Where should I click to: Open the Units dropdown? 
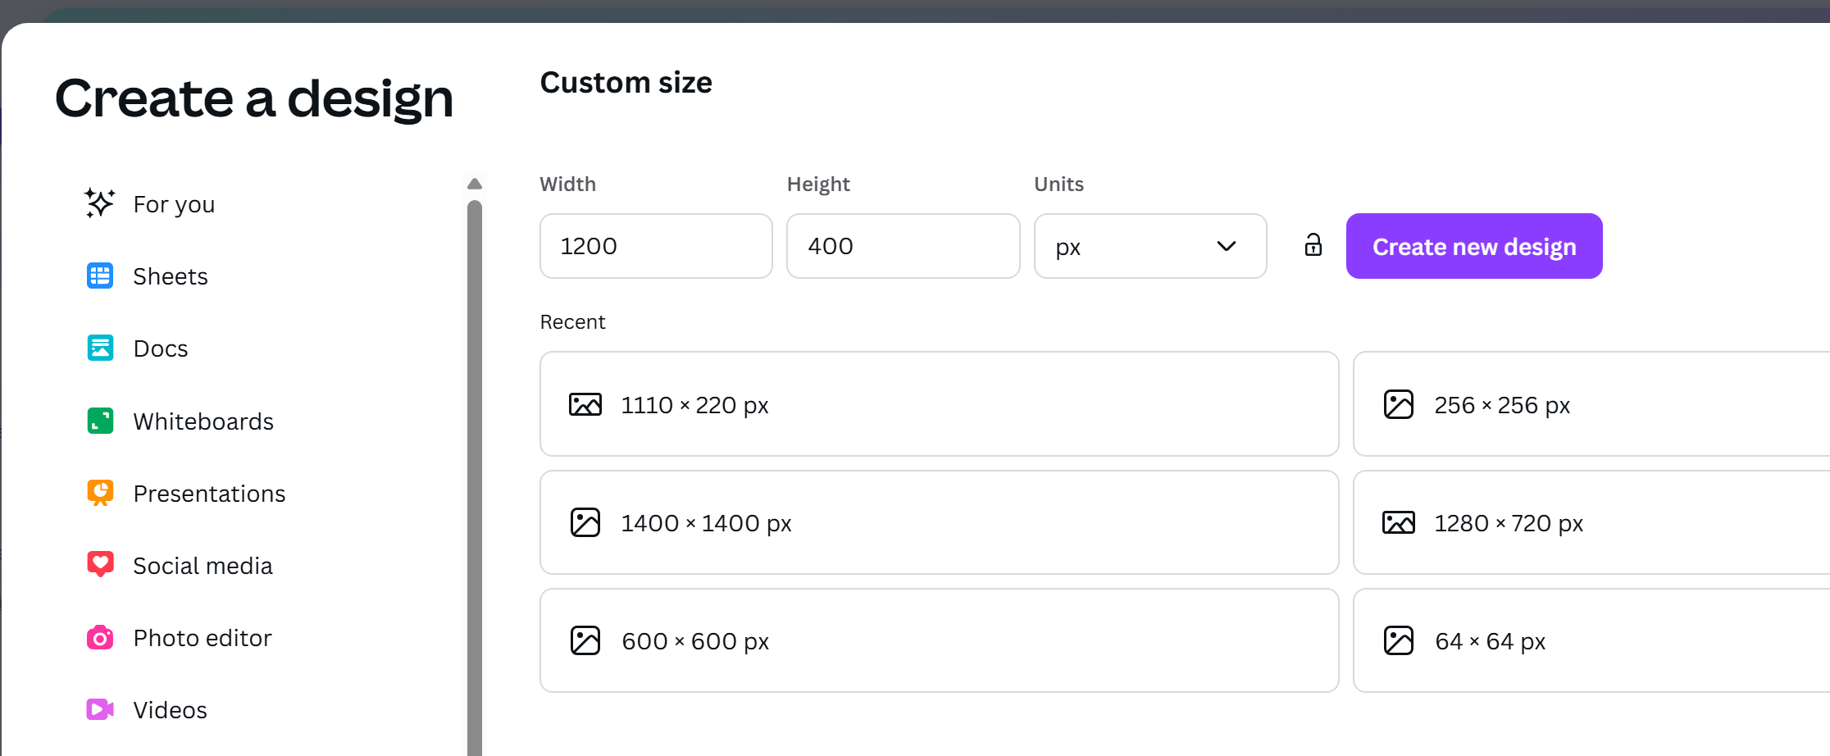point(1149,246)
